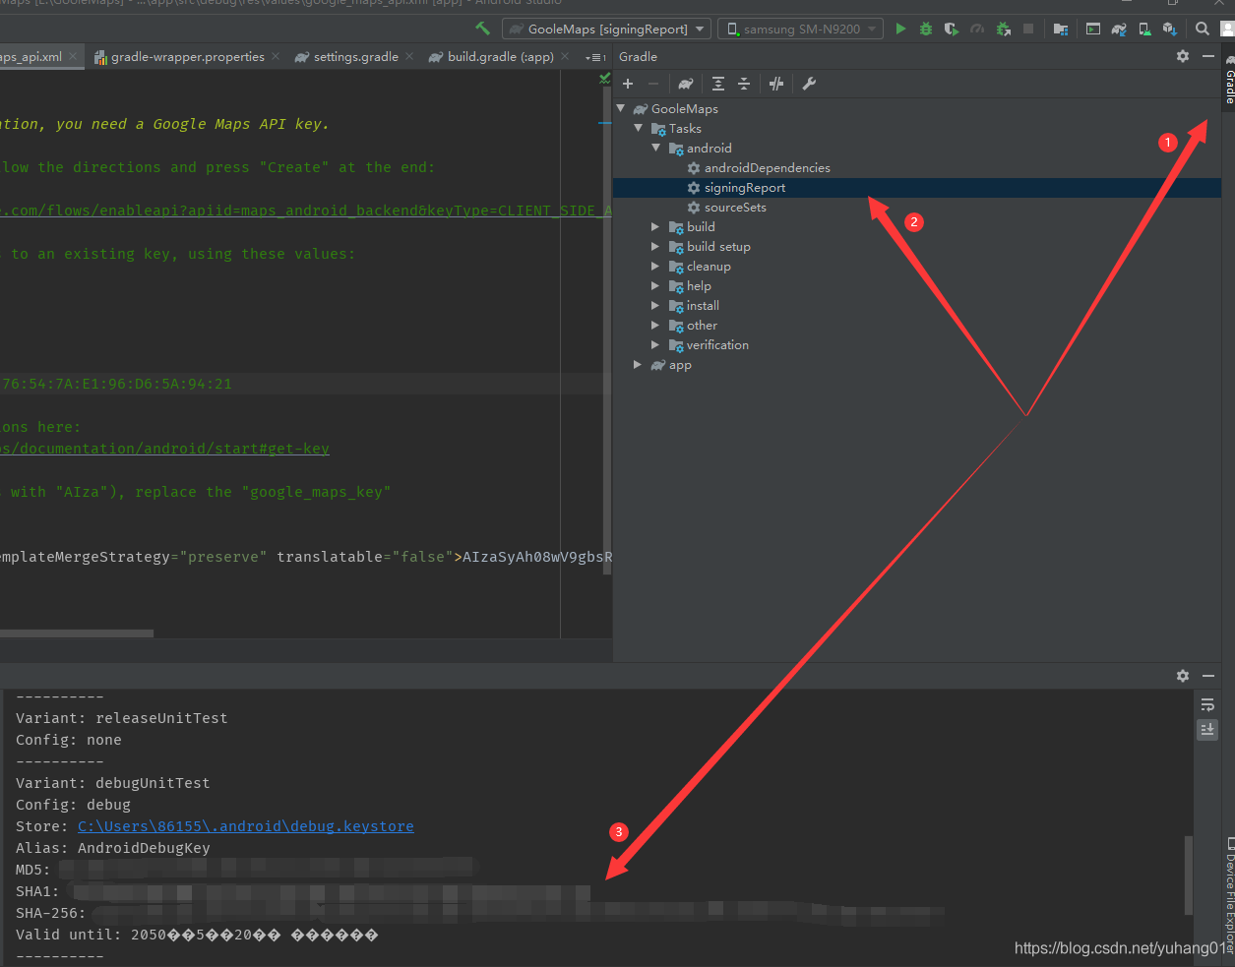The width and height of the screenshot is (1235, 967).
Task: Click the Make Project hammer icon
Action: point(482,29)
